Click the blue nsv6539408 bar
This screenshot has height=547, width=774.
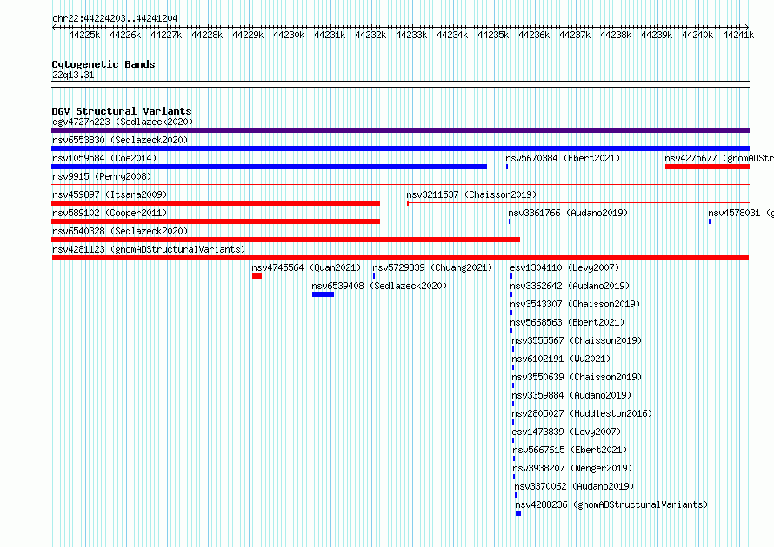click(323, 294)
